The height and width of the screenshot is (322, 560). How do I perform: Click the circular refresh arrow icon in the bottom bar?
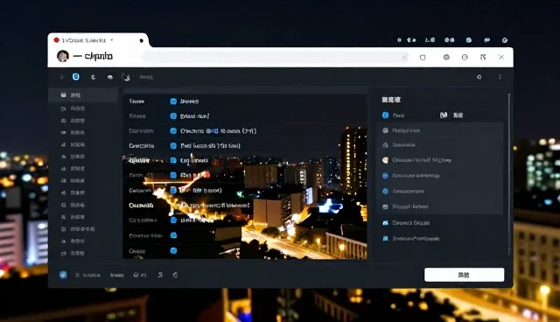(175, 275)
